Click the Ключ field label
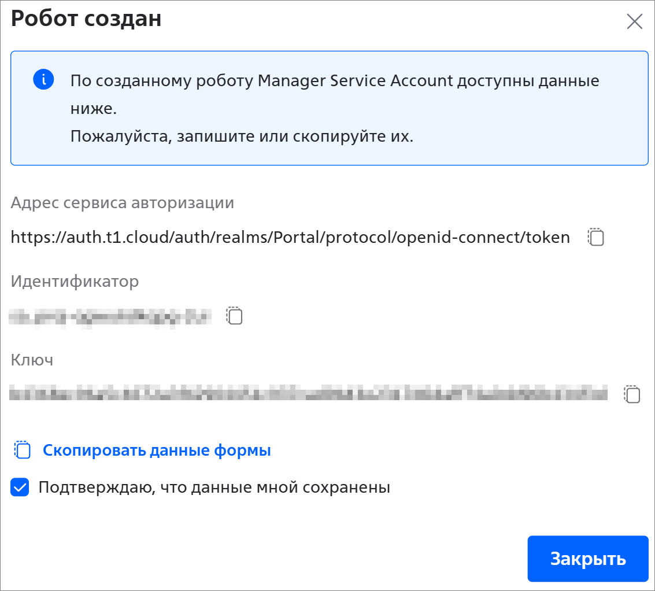The width and height of the screenshot is (655, 591). [x=32, y=360]
